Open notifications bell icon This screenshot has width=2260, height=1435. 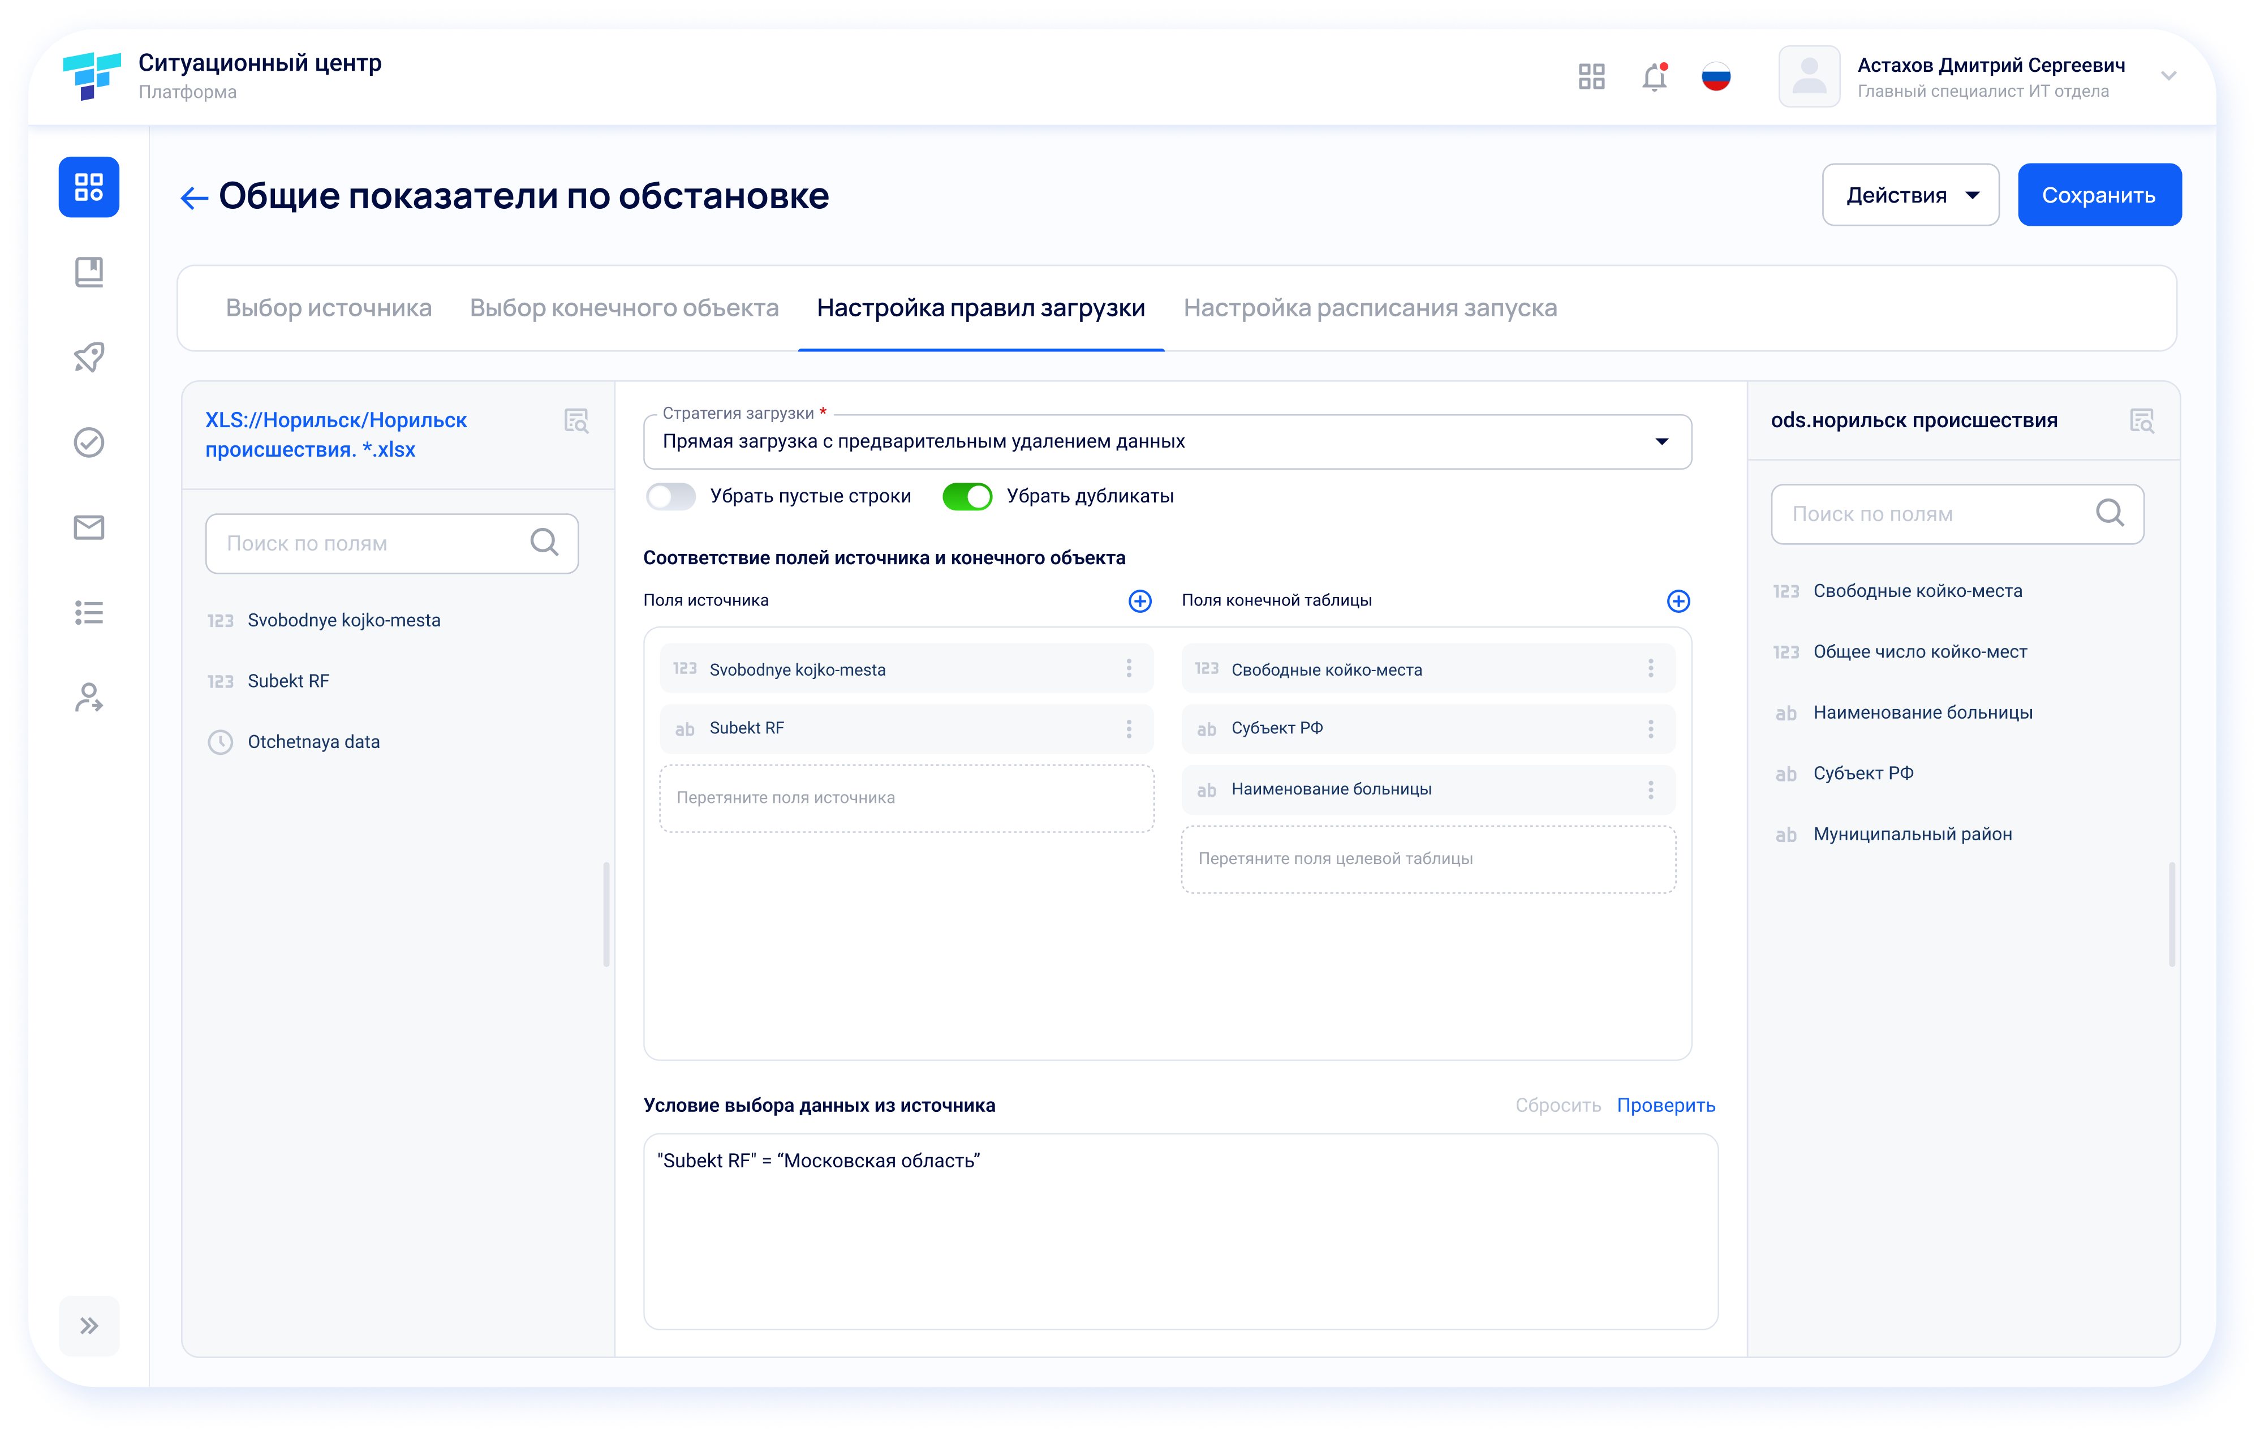[x=1655, y=76]
